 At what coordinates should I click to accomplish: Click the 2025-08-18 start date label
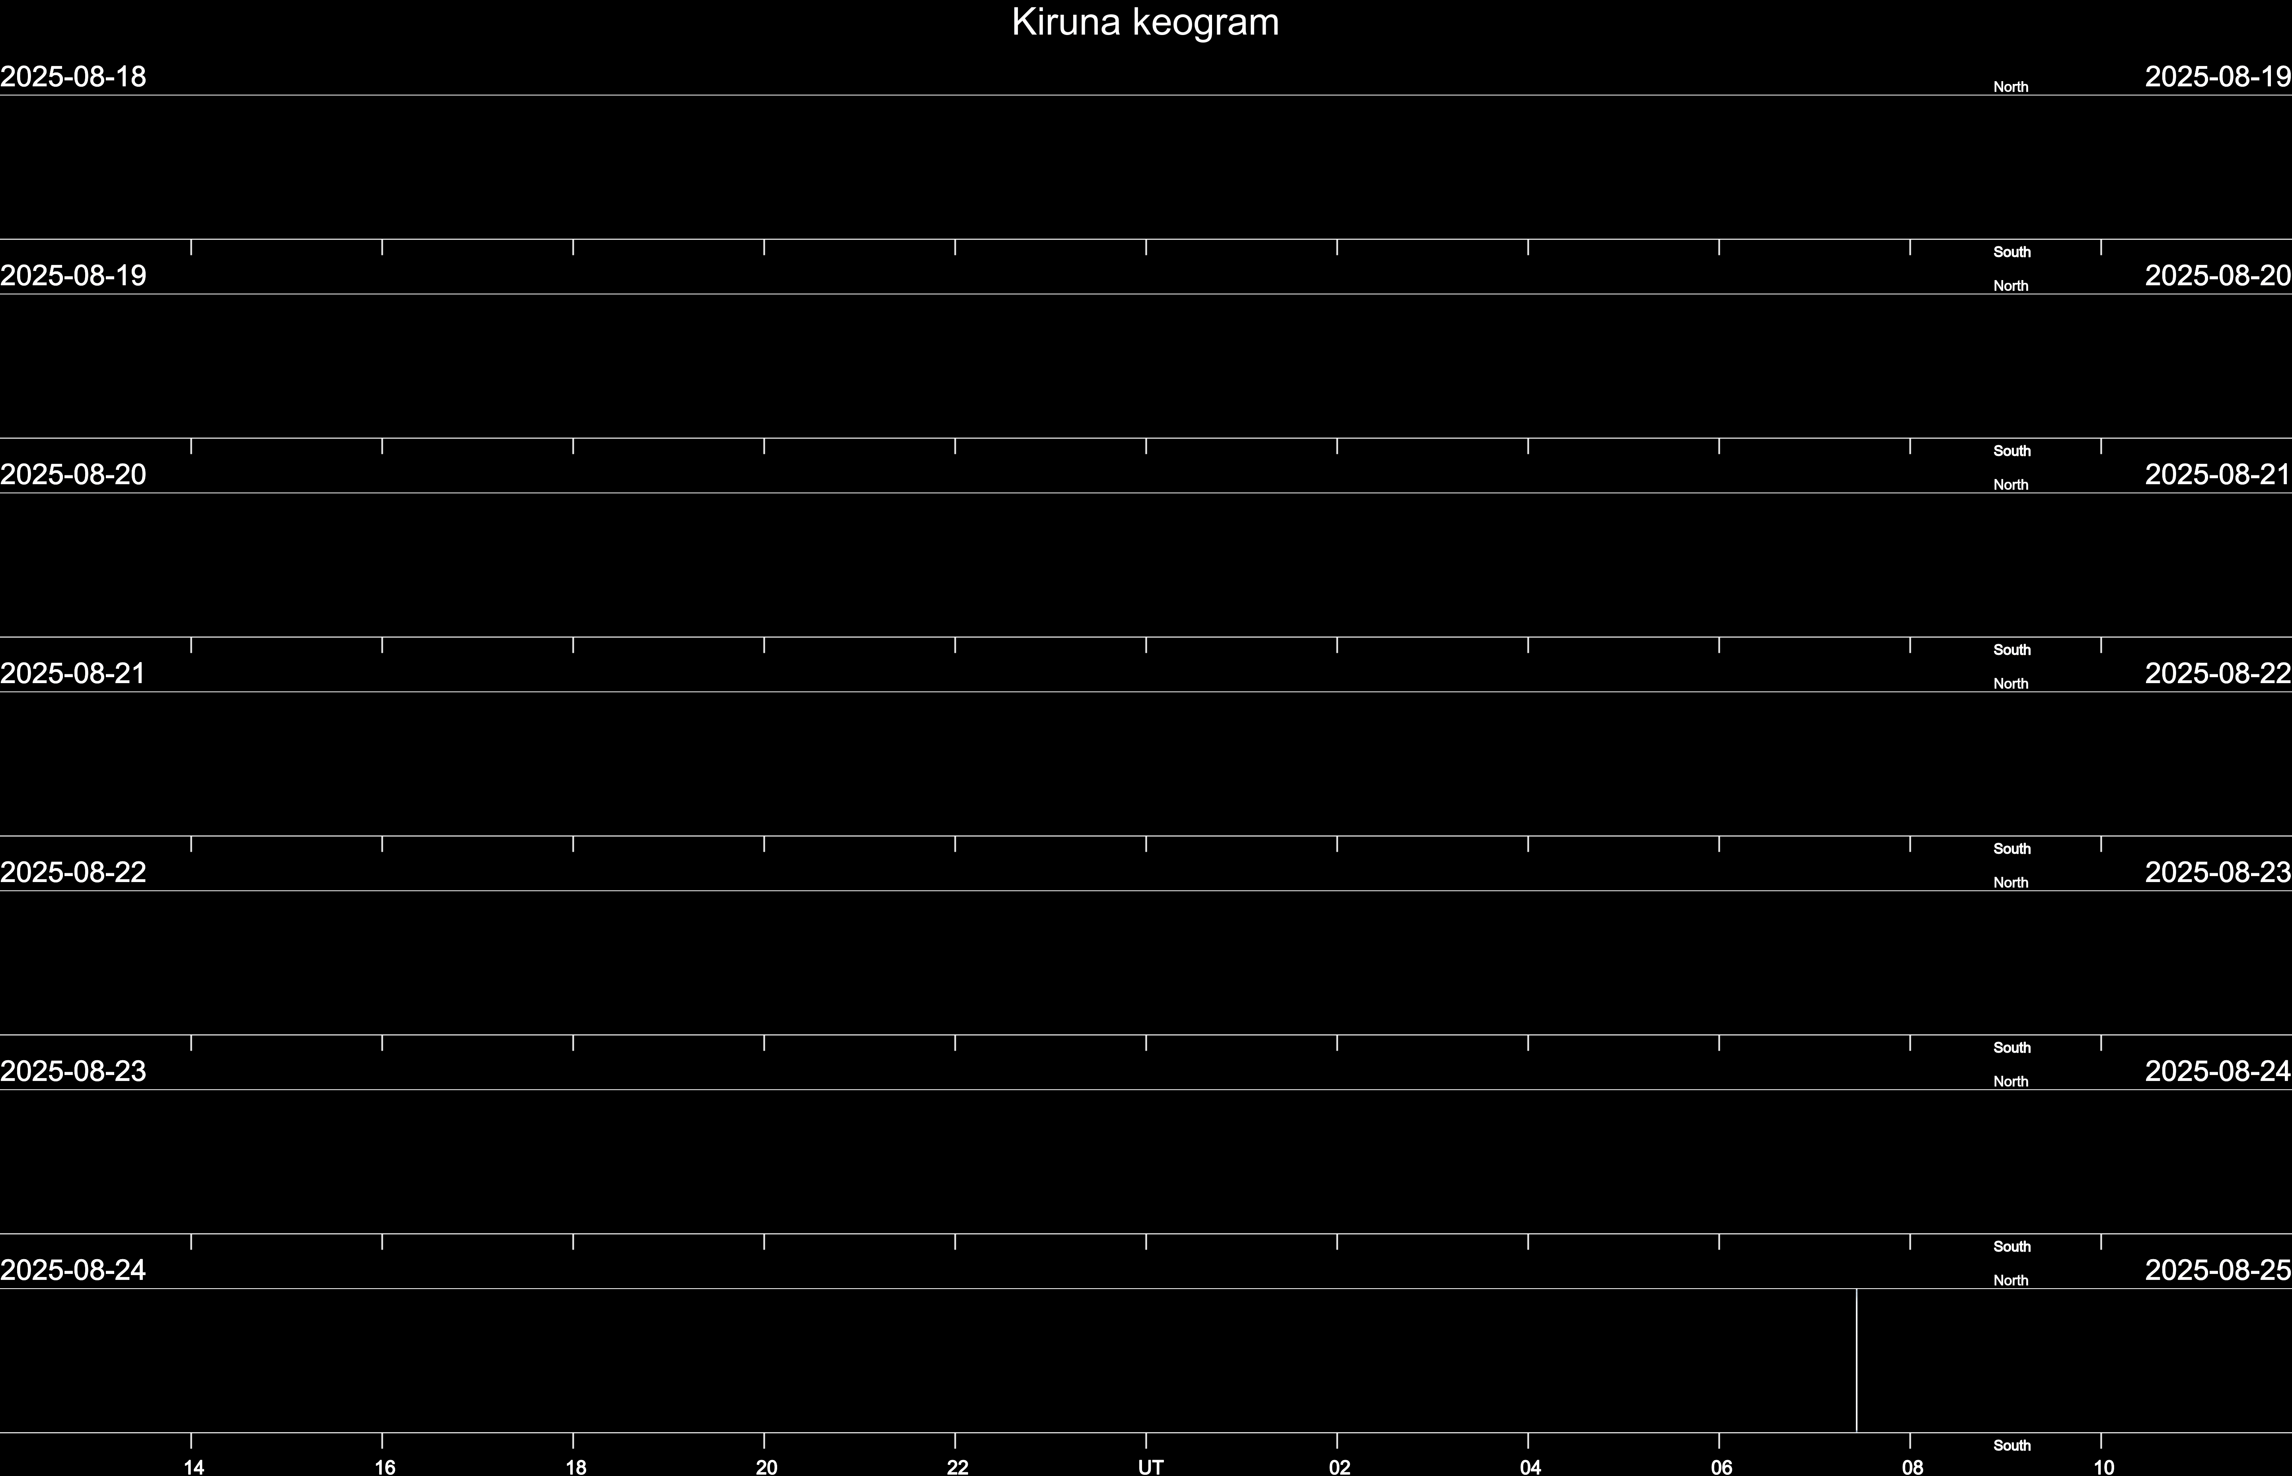(73, 77)
